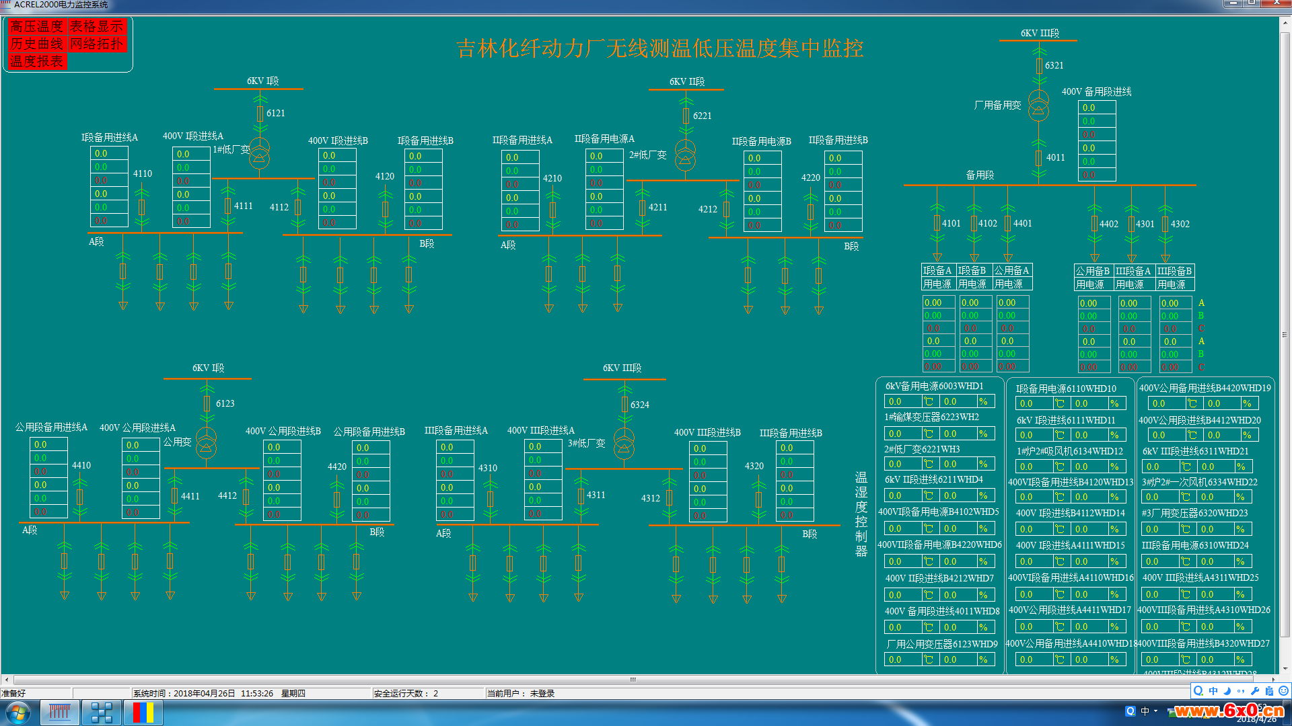Click the vertical scrollbar up arrow
1292x726 pixels.
[1285, 22]
